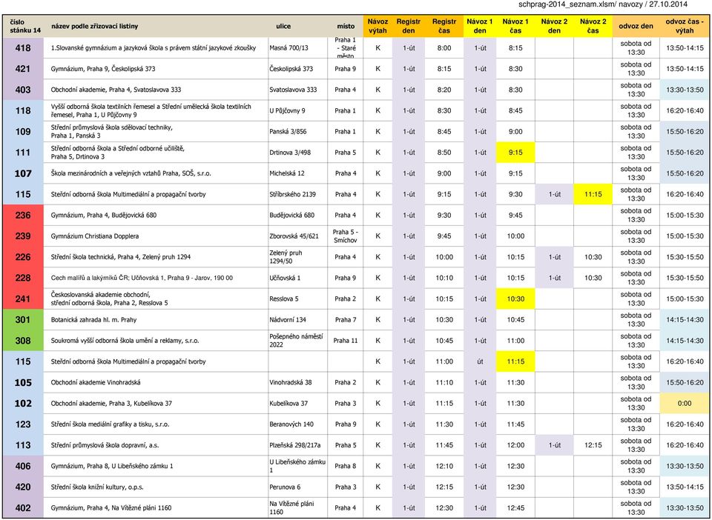
Task: Select green stall number cell 301
Action: click(23, 319)
